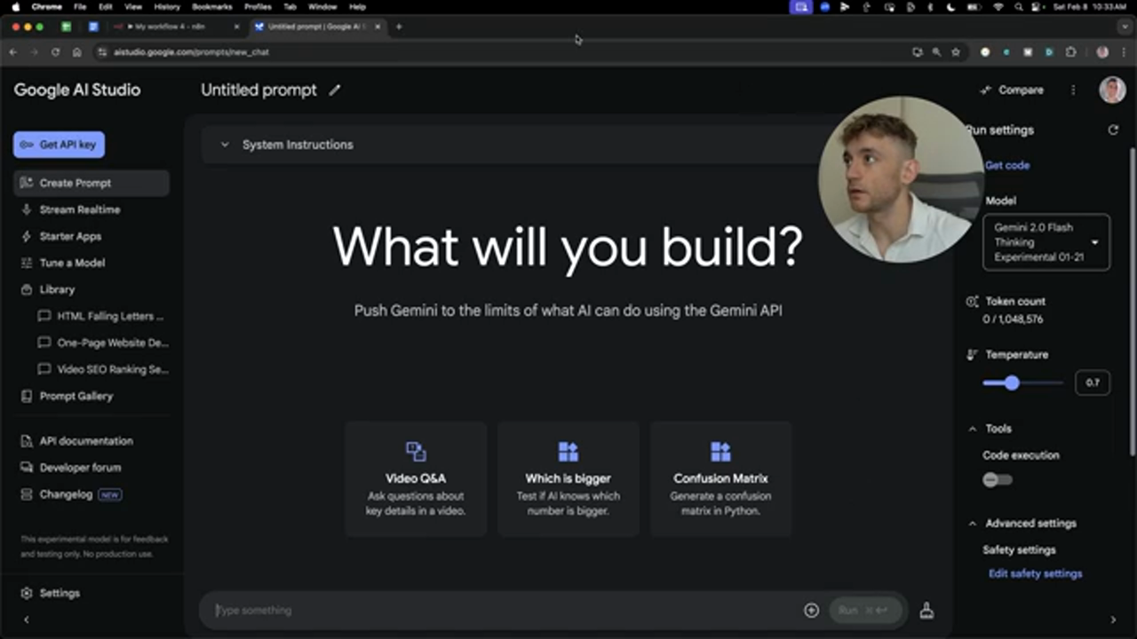1137x639 pixels.
Task: Click the Prompt Gallery icon
Action: 27,396
